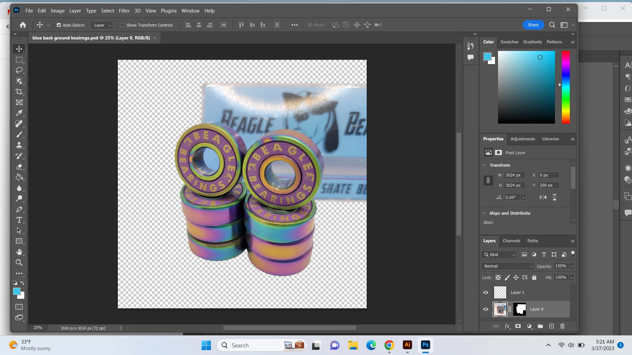632x355 pixels.
Task: Click the layer mask thumbnail on Layer 0
Action: [520, 309]
